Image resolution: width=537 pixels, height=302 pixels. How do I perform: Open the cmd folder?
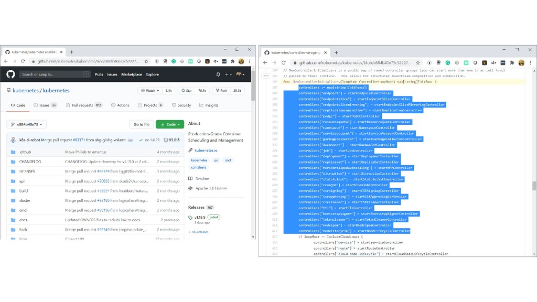pos(23,210)
